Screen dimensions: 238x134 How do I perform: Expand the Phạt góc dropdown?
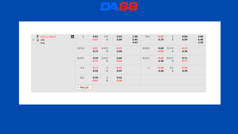tap(84, 88)
